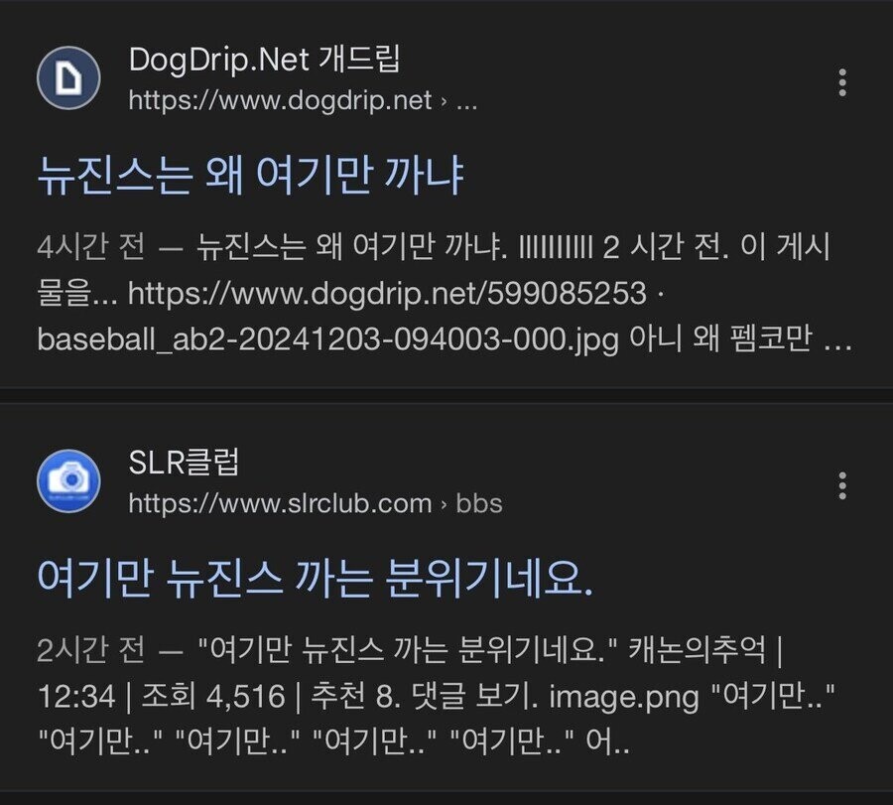Click the 캐논의추억 author name
Image resolution: width=893 pixels, height=805 pixels.
[698, 650]
